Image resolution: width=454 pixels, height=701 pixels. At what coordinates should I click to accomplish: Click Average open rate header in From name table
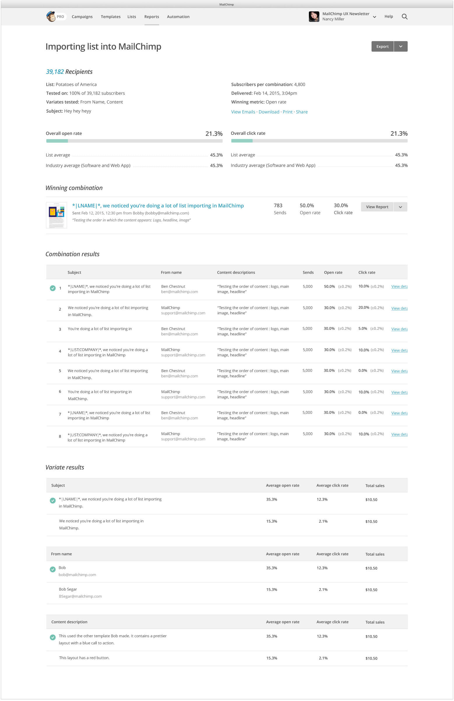tap(282, 554)
